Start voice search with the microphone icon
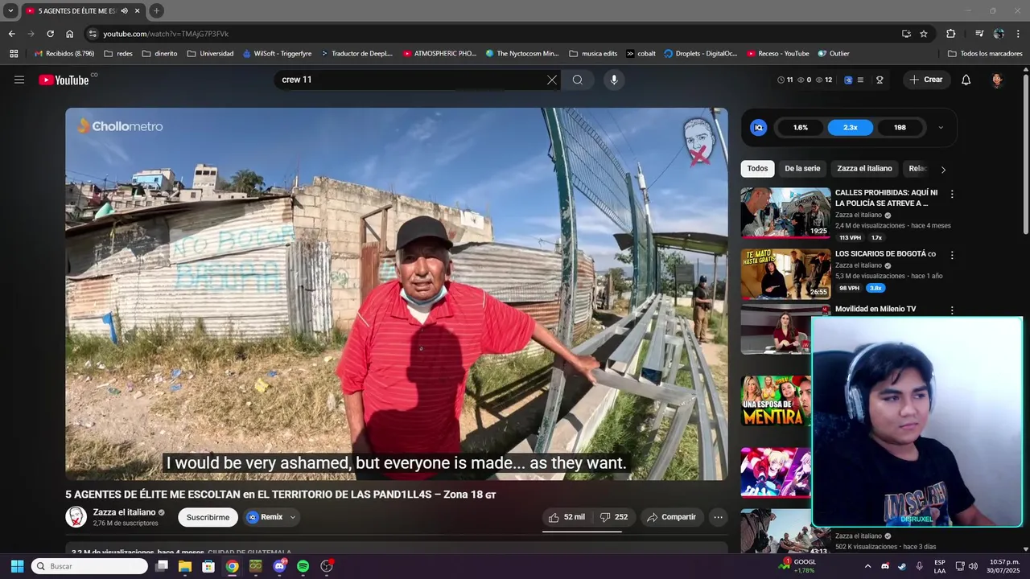This screenshot has height=579, width=1030. [614, 80]
